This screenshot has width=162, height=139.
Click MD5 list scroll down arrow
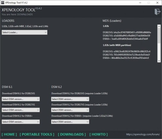[159, 61]
